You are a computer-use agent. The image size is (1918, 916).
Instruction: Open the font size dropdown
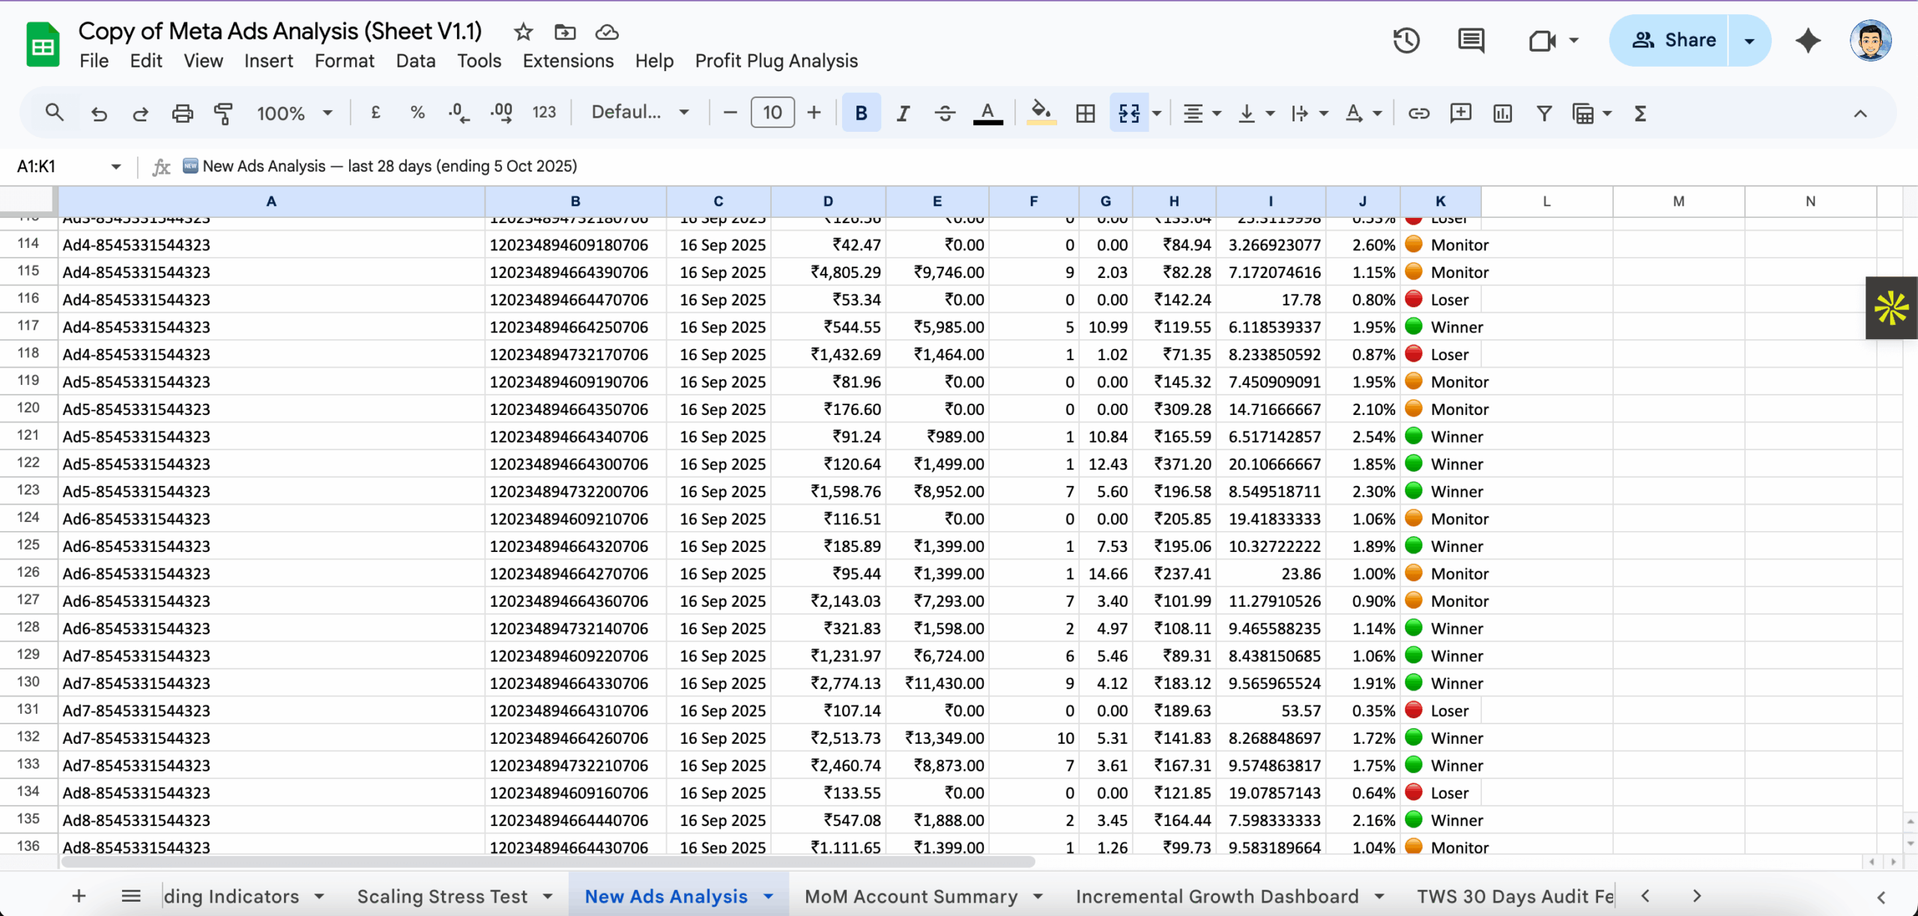[772, 112]
